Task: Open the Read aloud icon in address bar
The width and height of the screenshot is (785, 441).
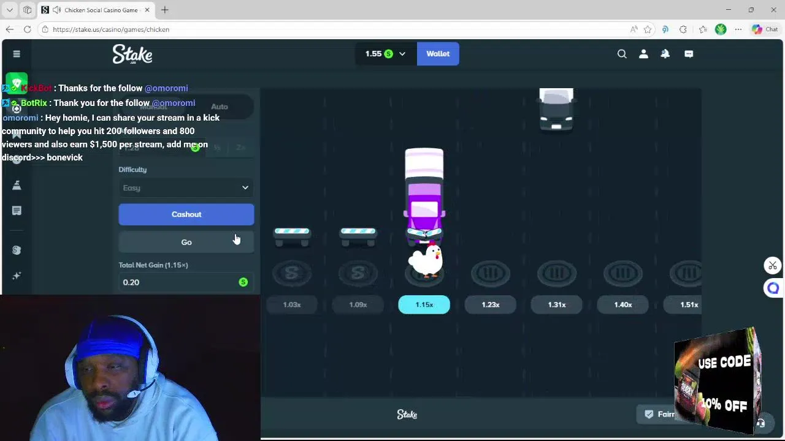Action: click(634, 29)
